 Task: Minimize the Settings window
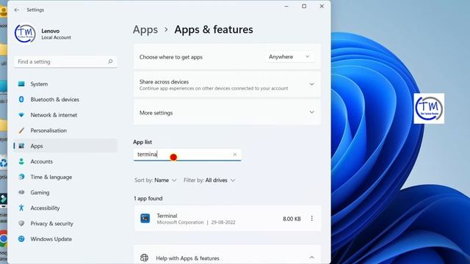286,7
